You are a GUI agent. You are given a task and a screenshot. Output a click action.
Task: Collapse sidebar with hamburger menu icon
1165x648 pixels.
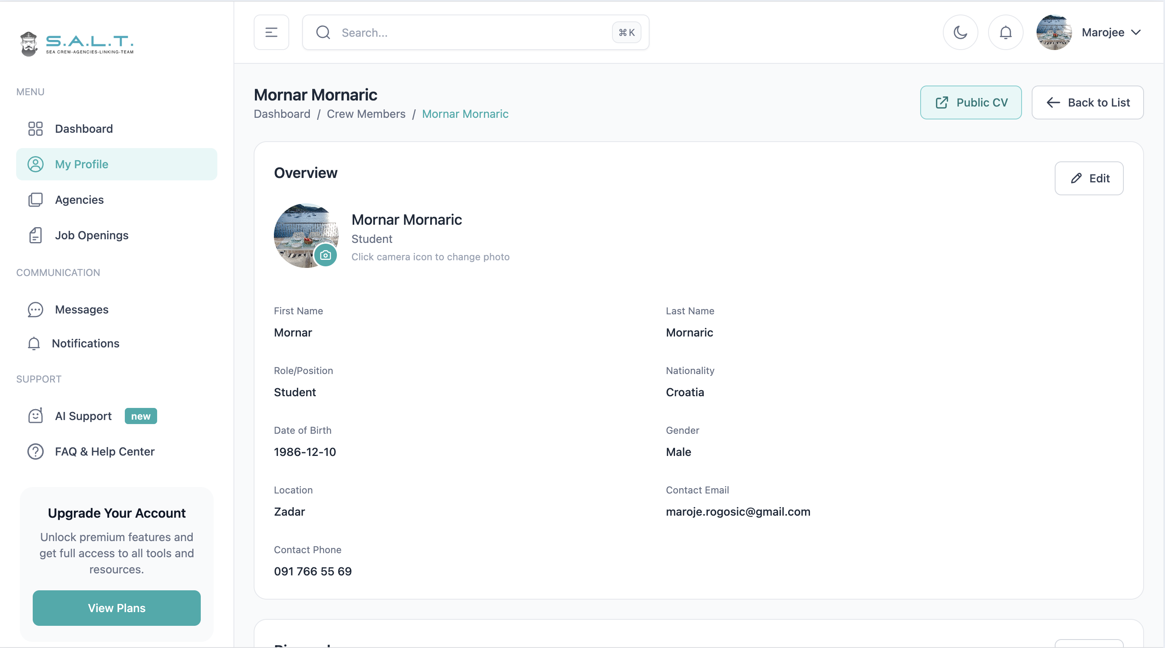point(271,33)
